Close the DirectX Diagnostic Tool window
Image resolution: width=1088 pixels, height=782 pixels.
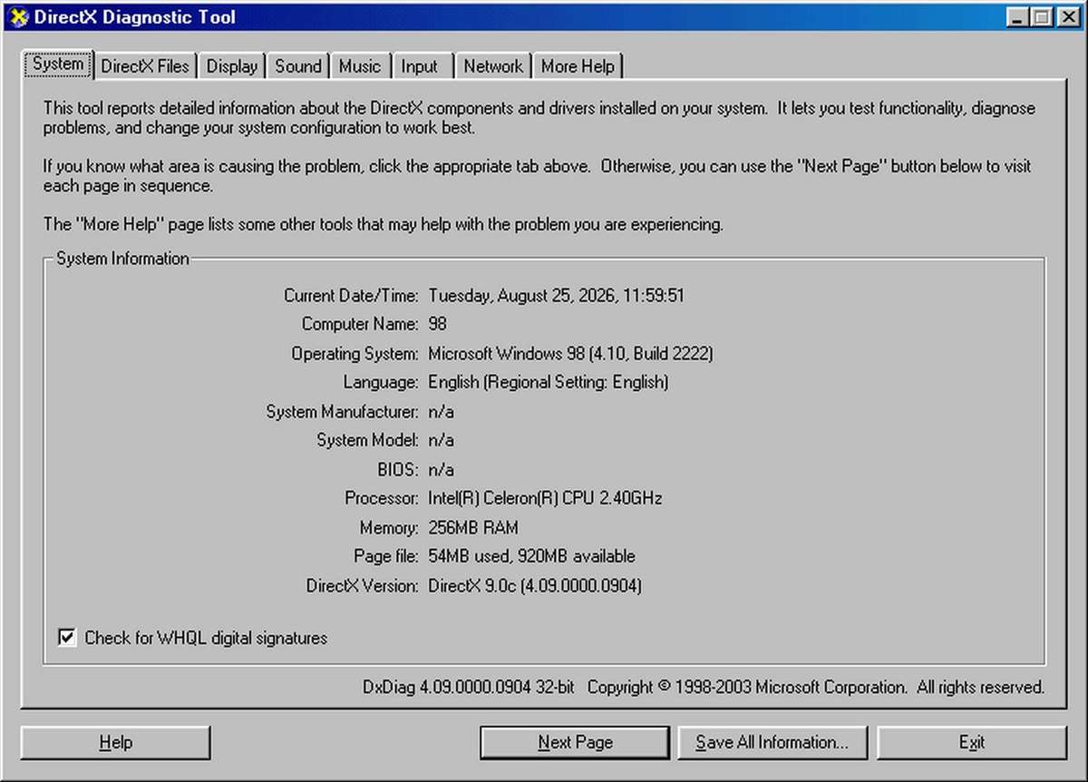[x=1068, y=16]
